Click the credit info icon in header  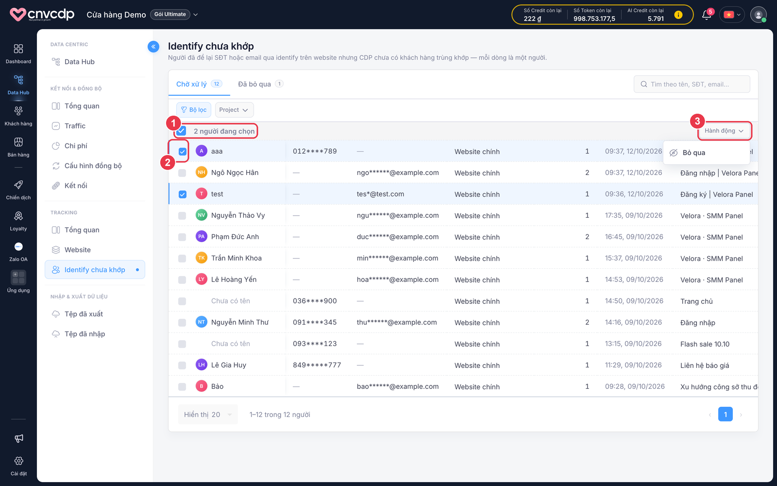click(678, 15)
